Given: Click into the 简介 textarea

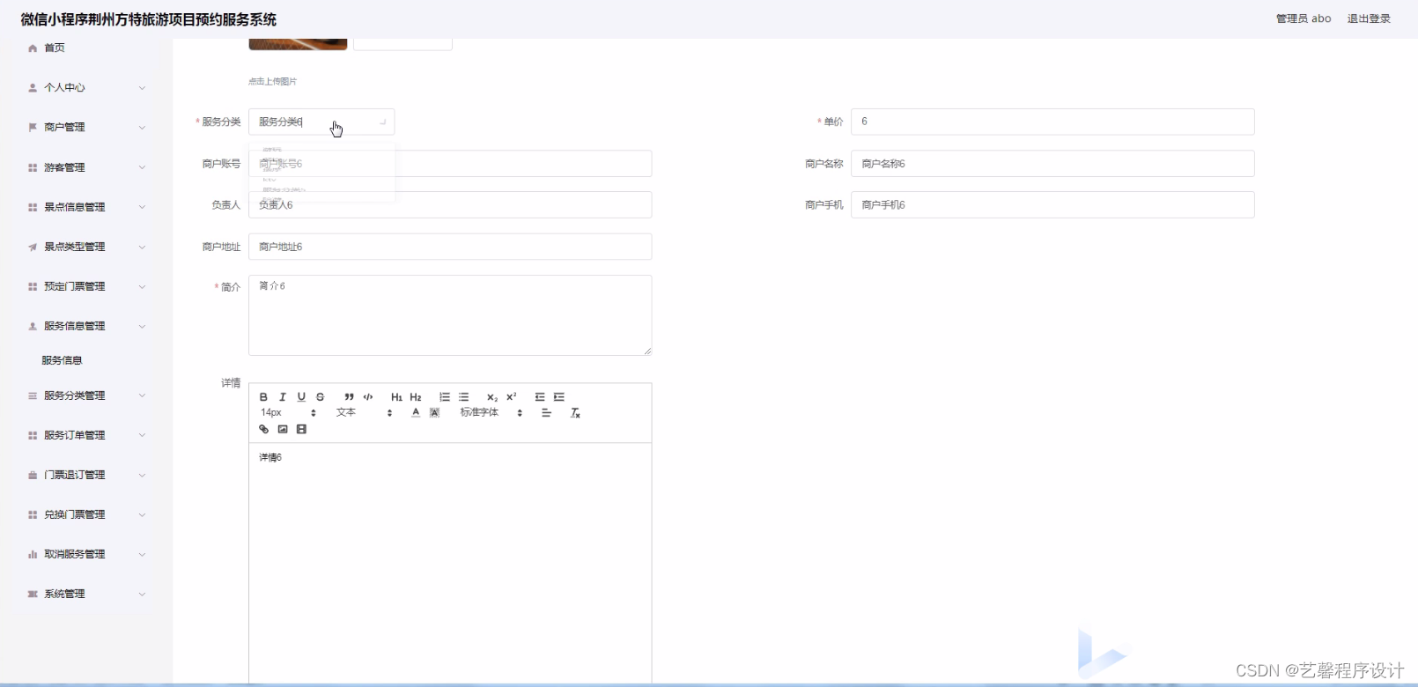Looking at the screenshot, I should 450,315.
